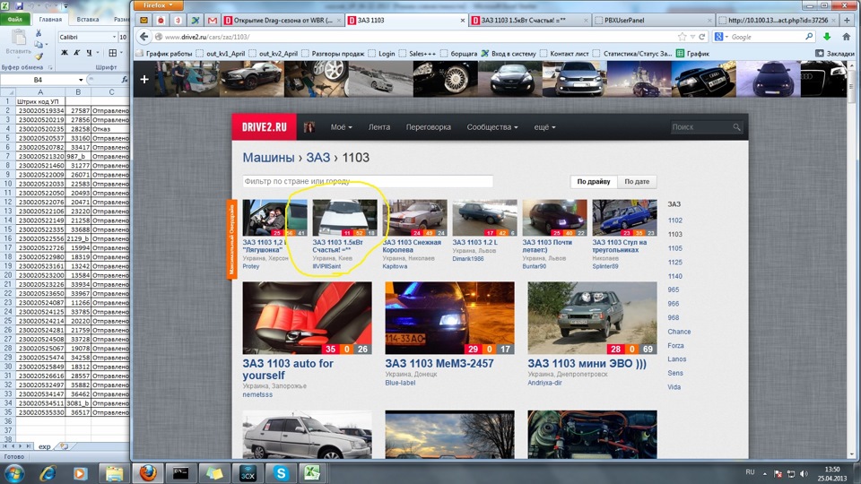Switch to PBXUserPanel tab
This screenshot has height=484, width=861.
(x=654, y=21)
